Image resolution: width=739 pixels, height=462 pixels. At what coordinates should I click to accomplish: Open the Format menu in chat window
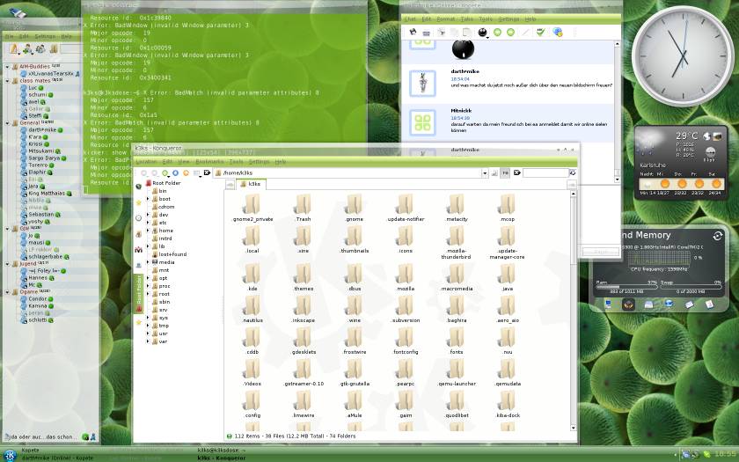445,18
